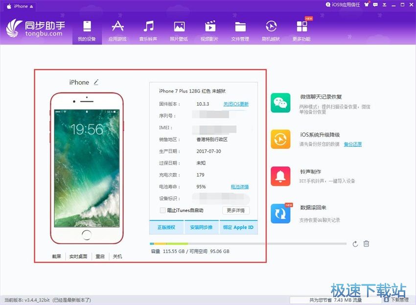Image resolution: width=416 pixels, height=305 pixels.
Task: Click the 数据滚回来 title text
Action: tap(313, 208)
